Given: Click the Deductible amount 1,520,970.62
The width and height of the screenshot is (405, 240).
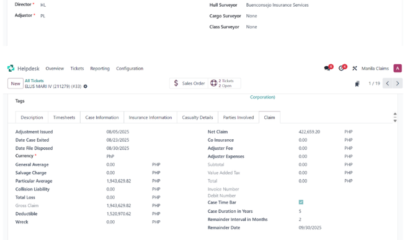Looking at the screenshot, I should [x=118, y=214].
